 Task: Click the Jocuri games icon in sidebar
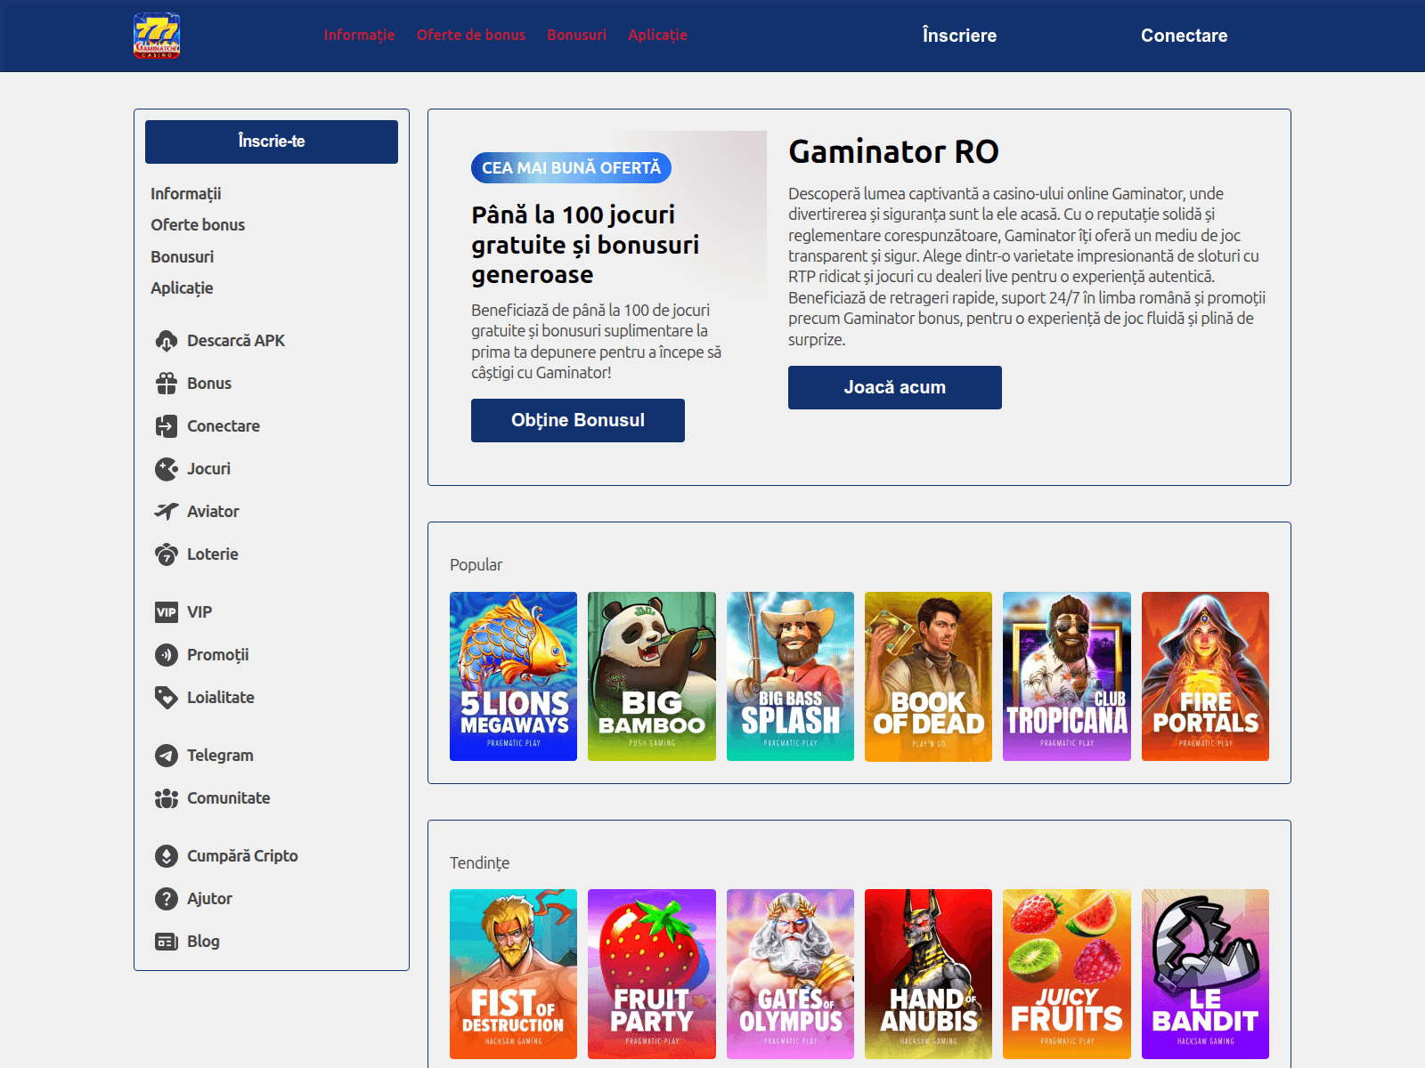tap(167, 469)
